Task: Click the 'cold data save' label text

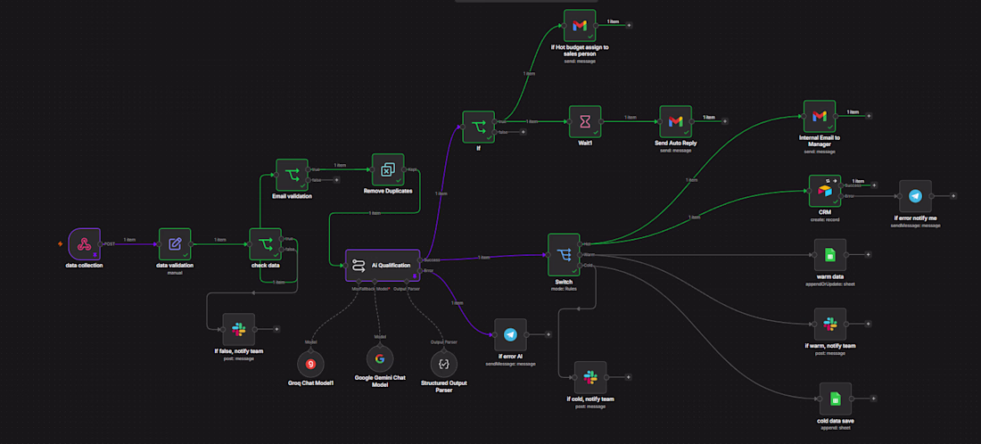Action: (x=836, y=421)
